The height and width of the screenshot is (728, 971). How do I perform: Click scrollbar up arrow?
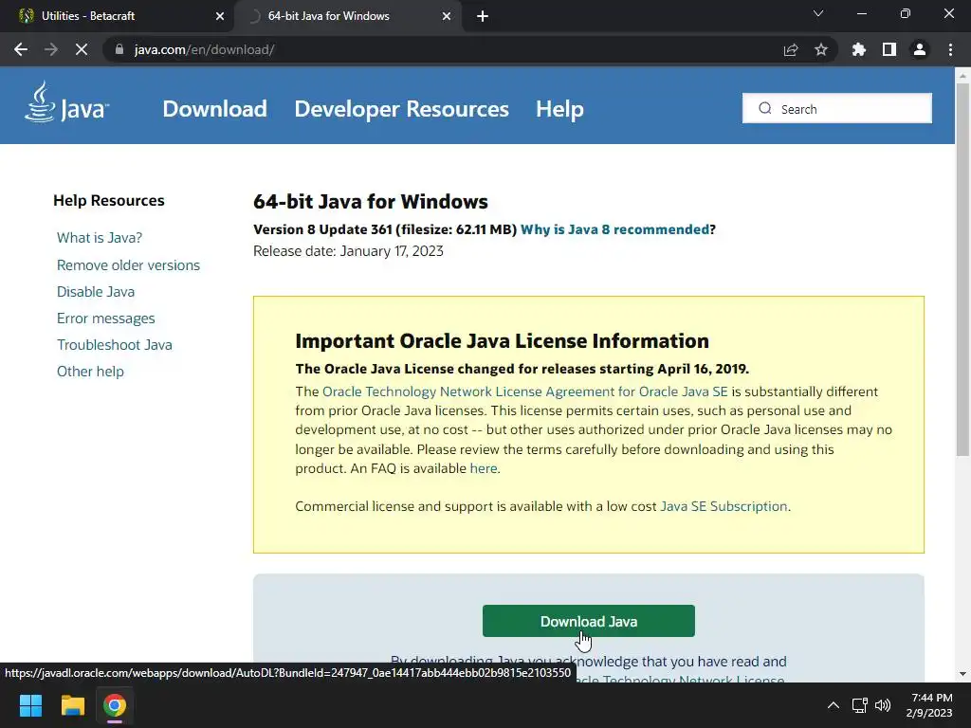[962, 76]
